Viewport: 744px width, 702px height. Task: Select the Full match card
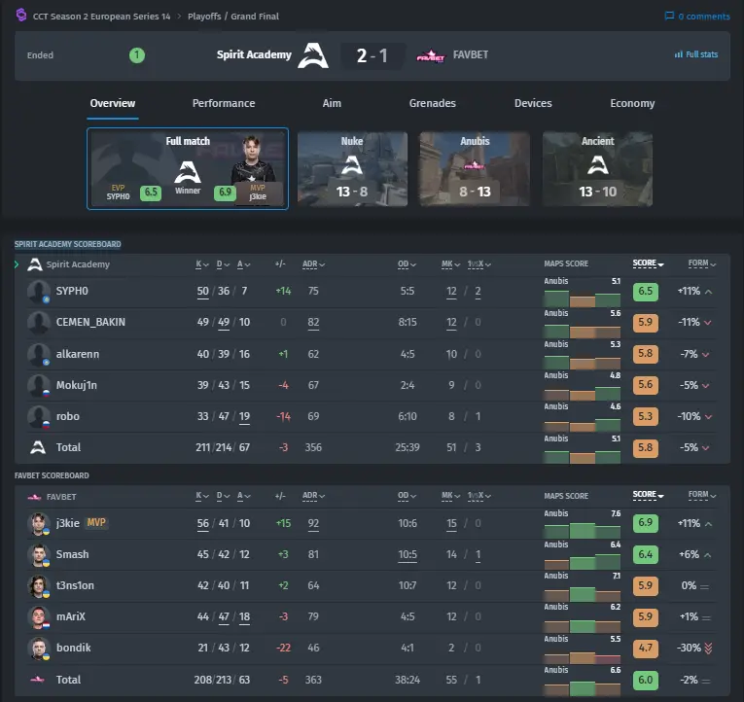(x=188, y=168)
